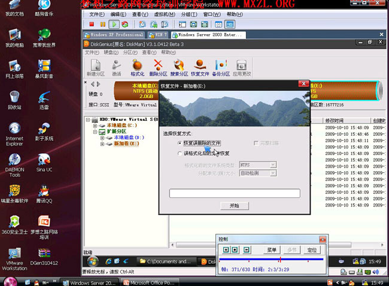
Task: Click guest taskbar C:\Documents and... button
Action: (x=166, y=261)
